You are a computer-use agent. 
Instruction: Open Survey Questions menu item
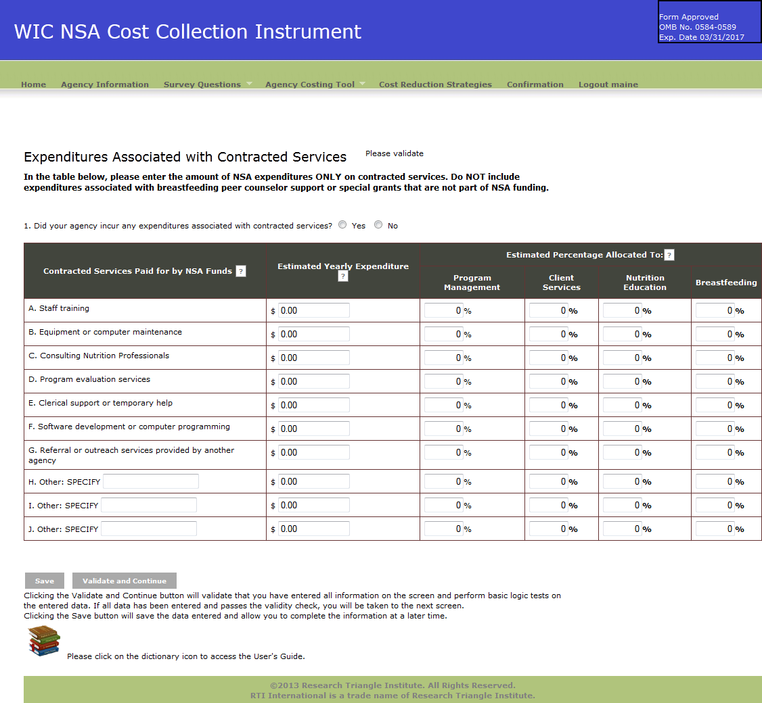coord(202,84)
